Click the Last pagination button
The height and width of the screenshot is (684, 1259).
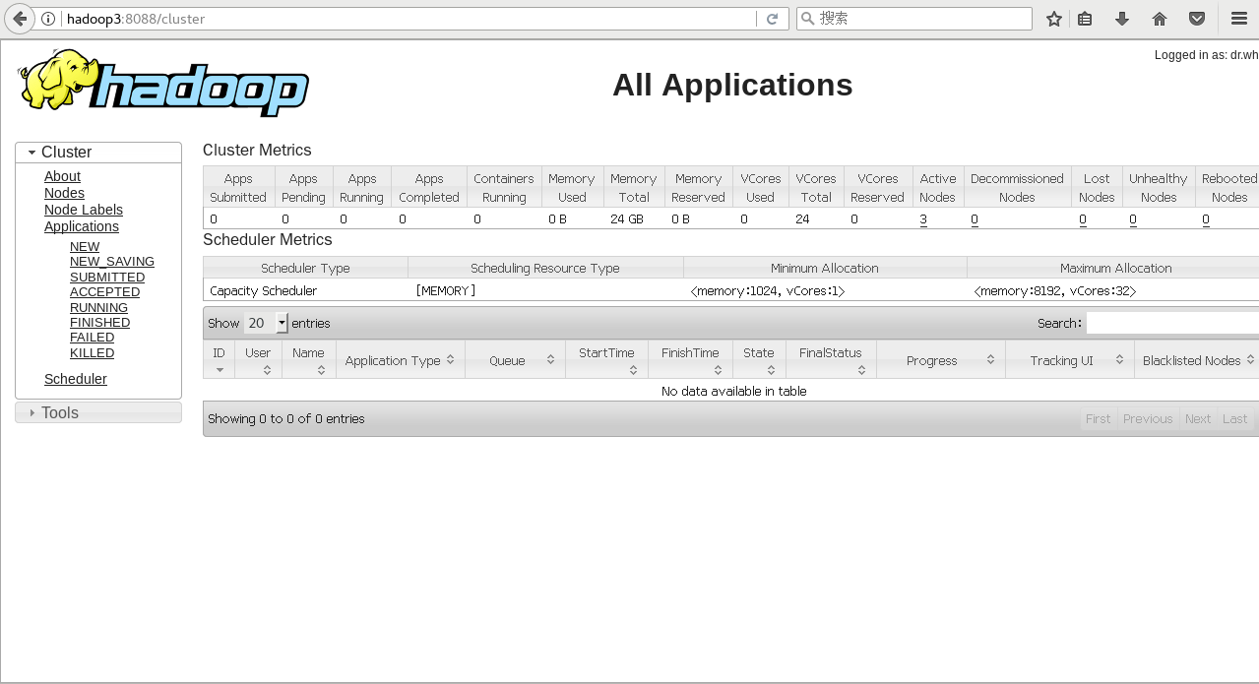pyautogui.click(x=1234, y=419)
